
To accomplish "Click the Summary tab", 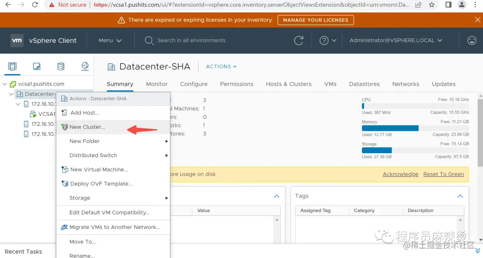I will point(120,84).
